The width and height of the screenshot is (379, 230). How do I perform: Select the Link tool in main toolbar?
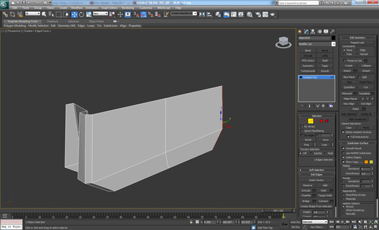[5, 14]
